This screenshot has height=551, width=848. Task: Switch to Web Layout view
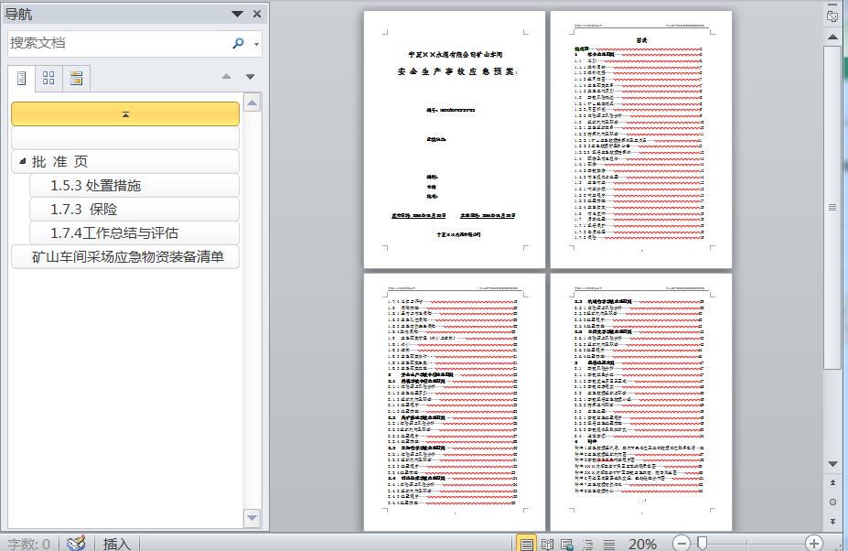(567, 544)
